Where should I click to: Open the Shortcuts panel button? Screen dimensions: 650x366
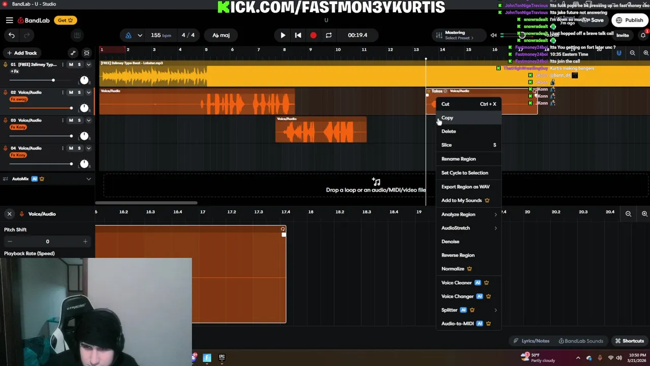point(629,341)
